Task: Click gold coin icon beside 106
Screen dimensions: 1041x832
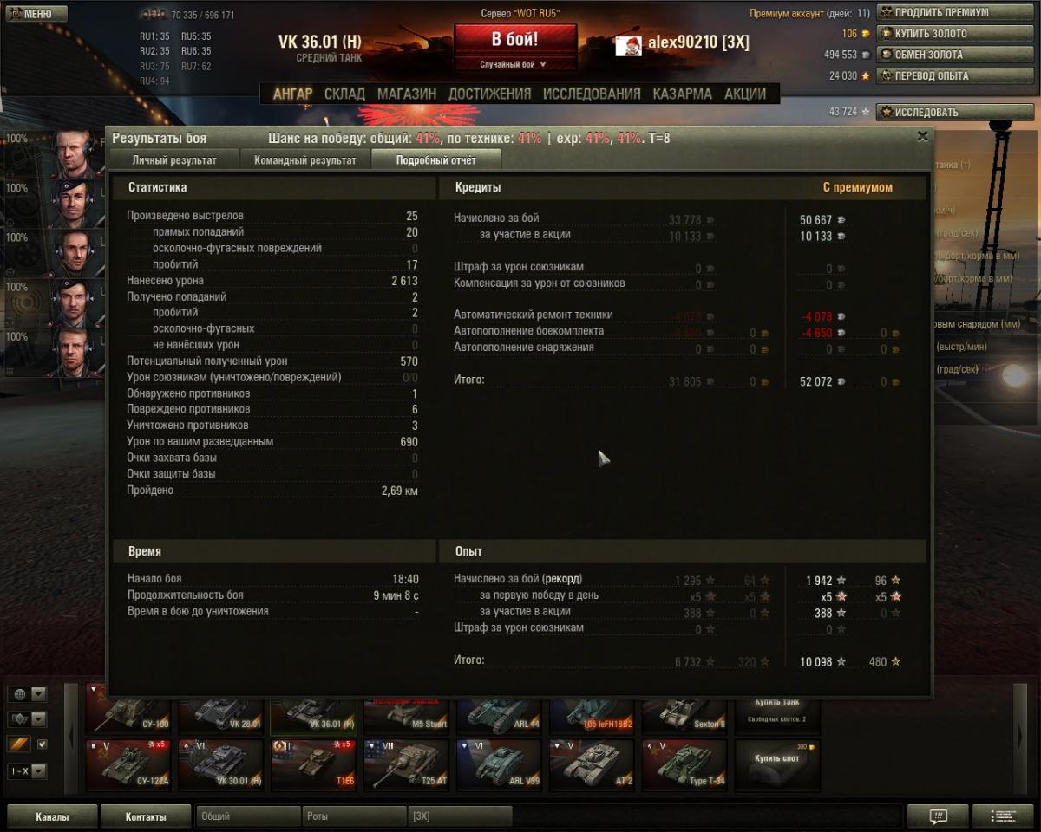Action: click(x=865, y=34)
